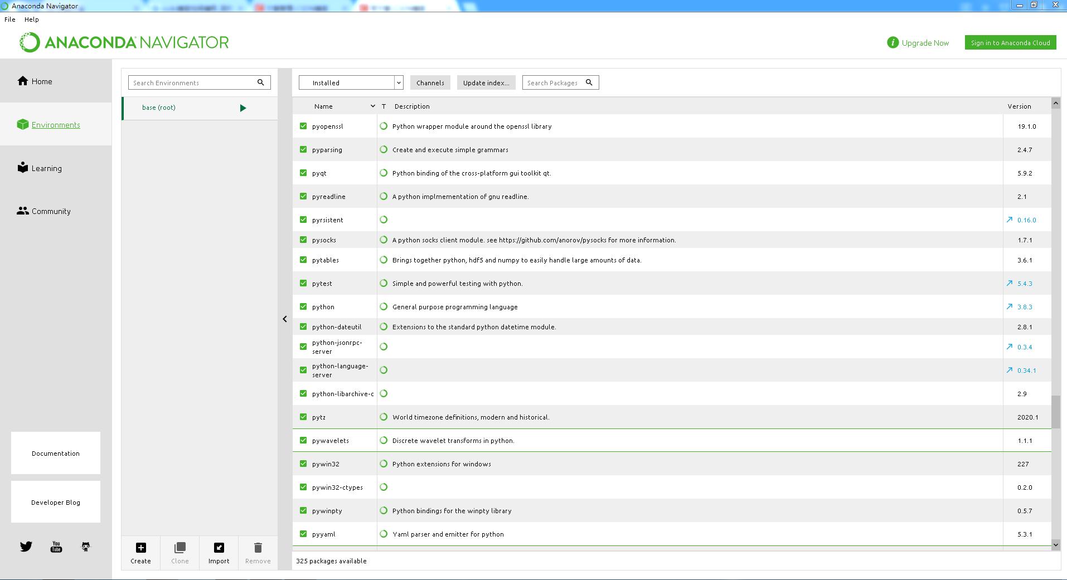Open the Help menu
Viewport: 1067px width, 580px height.
pos(32,19)
